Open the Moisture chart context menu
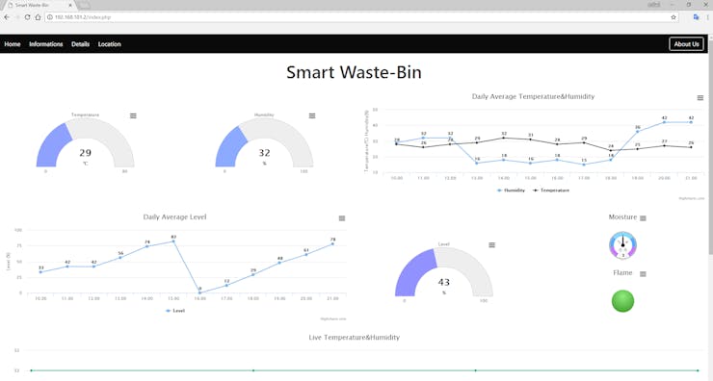713x381 pixels. pyautogui.click(x=643, y=218)
